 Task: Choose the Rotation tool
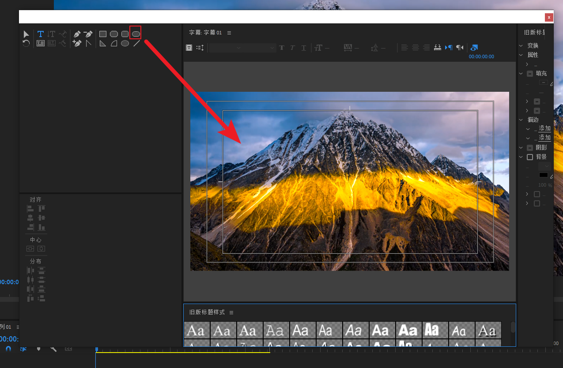coord(26,43)
